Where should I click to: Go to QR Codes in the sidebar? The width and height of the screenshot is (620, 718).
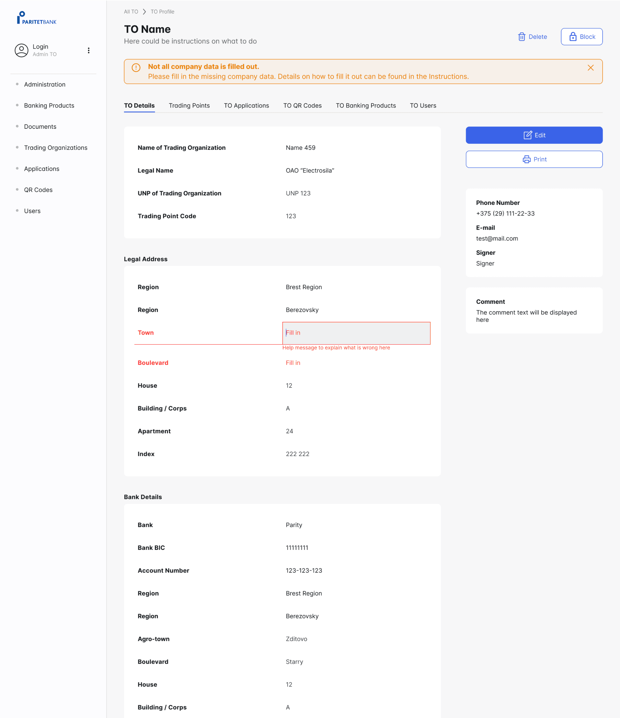pos(38,190)
